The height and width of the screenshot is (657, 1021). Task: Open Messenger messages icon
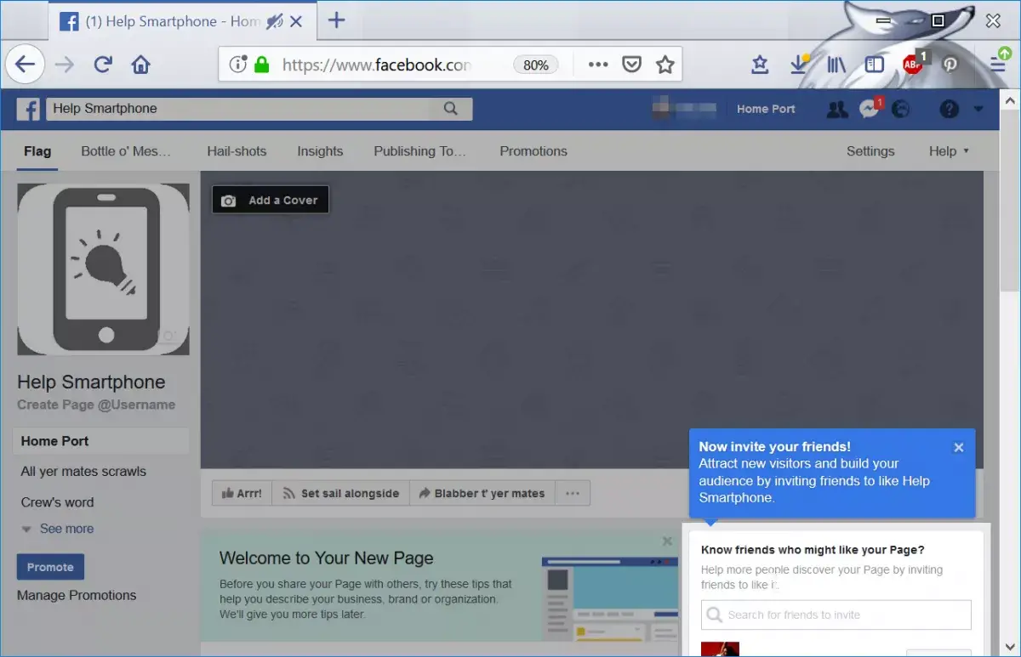[870, 109]
